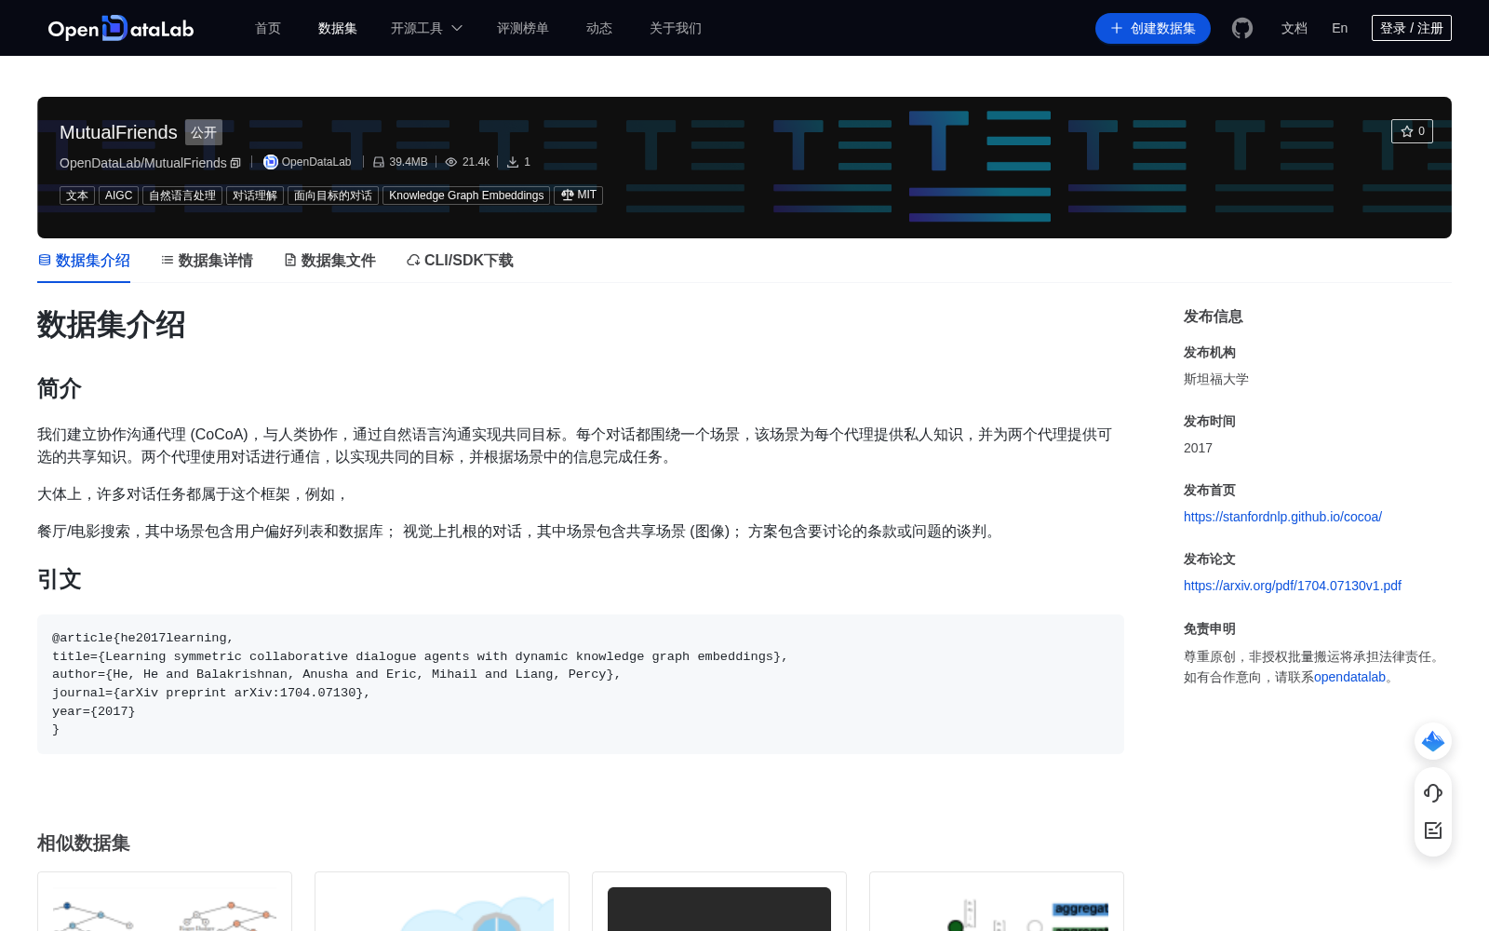The width and height of the screenshot is (1489, 931).
Task: Switch to the CLI/SDK下载 tab
Action: click(460, 261)
